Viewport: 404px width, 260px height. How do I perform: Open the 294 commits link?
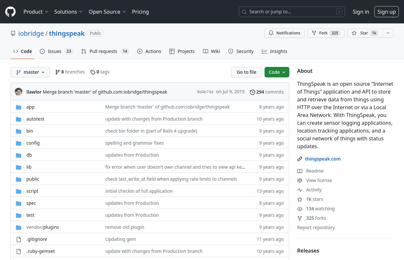pos(267,92)
